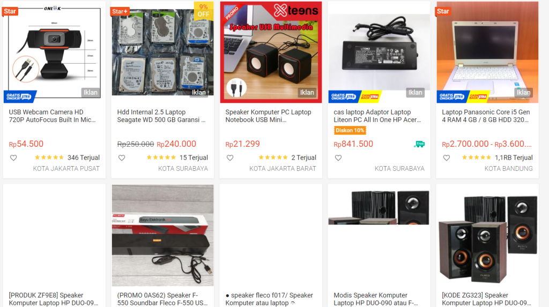Favorite the USB Webcam Camera with heart icon

(x=13, y=158)
